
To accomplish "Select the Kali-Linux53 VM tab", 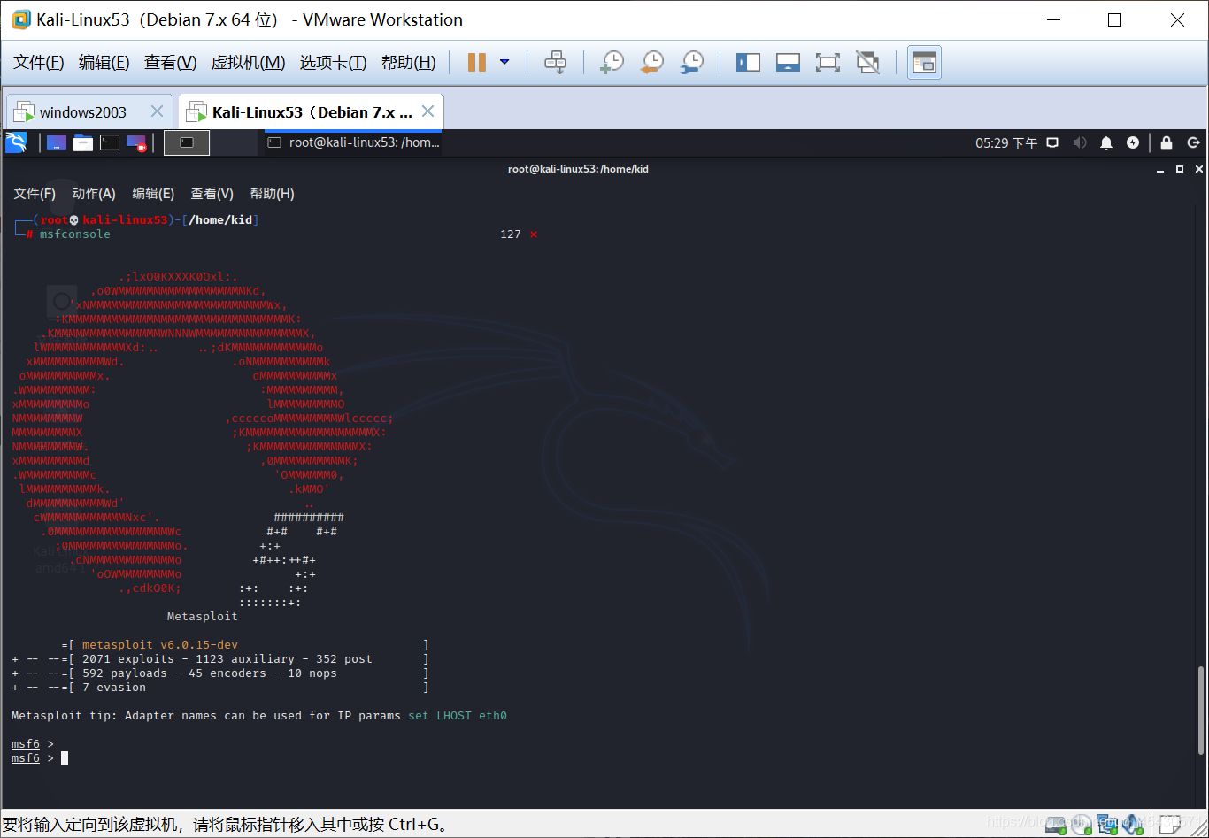I will (312, 112).
